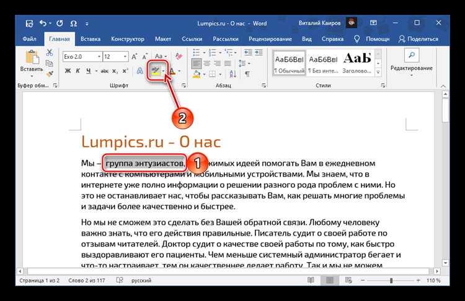Viewport: 465px width, 301px height.
Task: Open the numbered list dropdown
Action: point(220,53)
